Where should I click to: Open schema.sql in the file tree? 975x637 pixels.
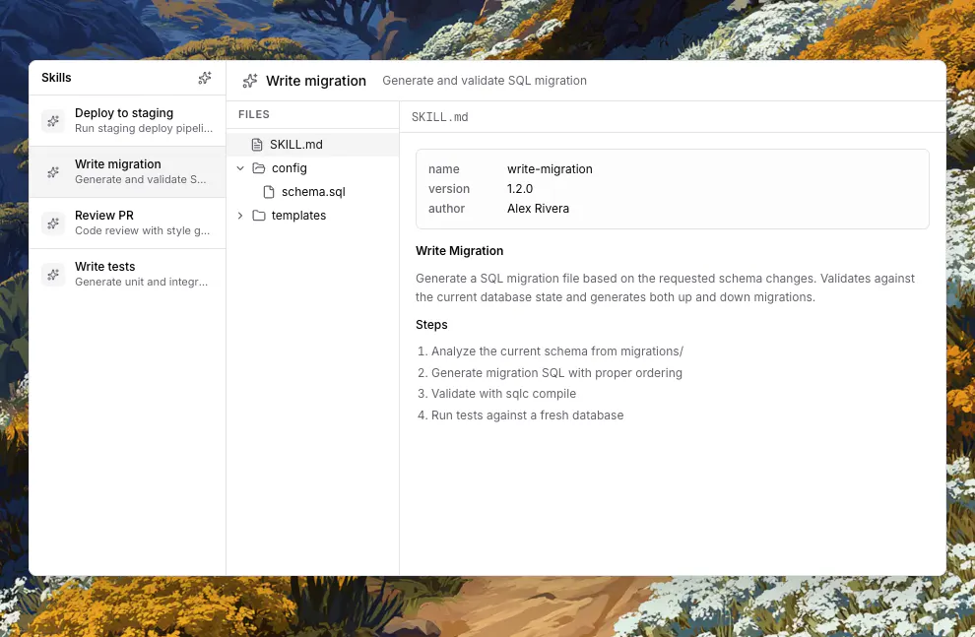tap(313, 192)
